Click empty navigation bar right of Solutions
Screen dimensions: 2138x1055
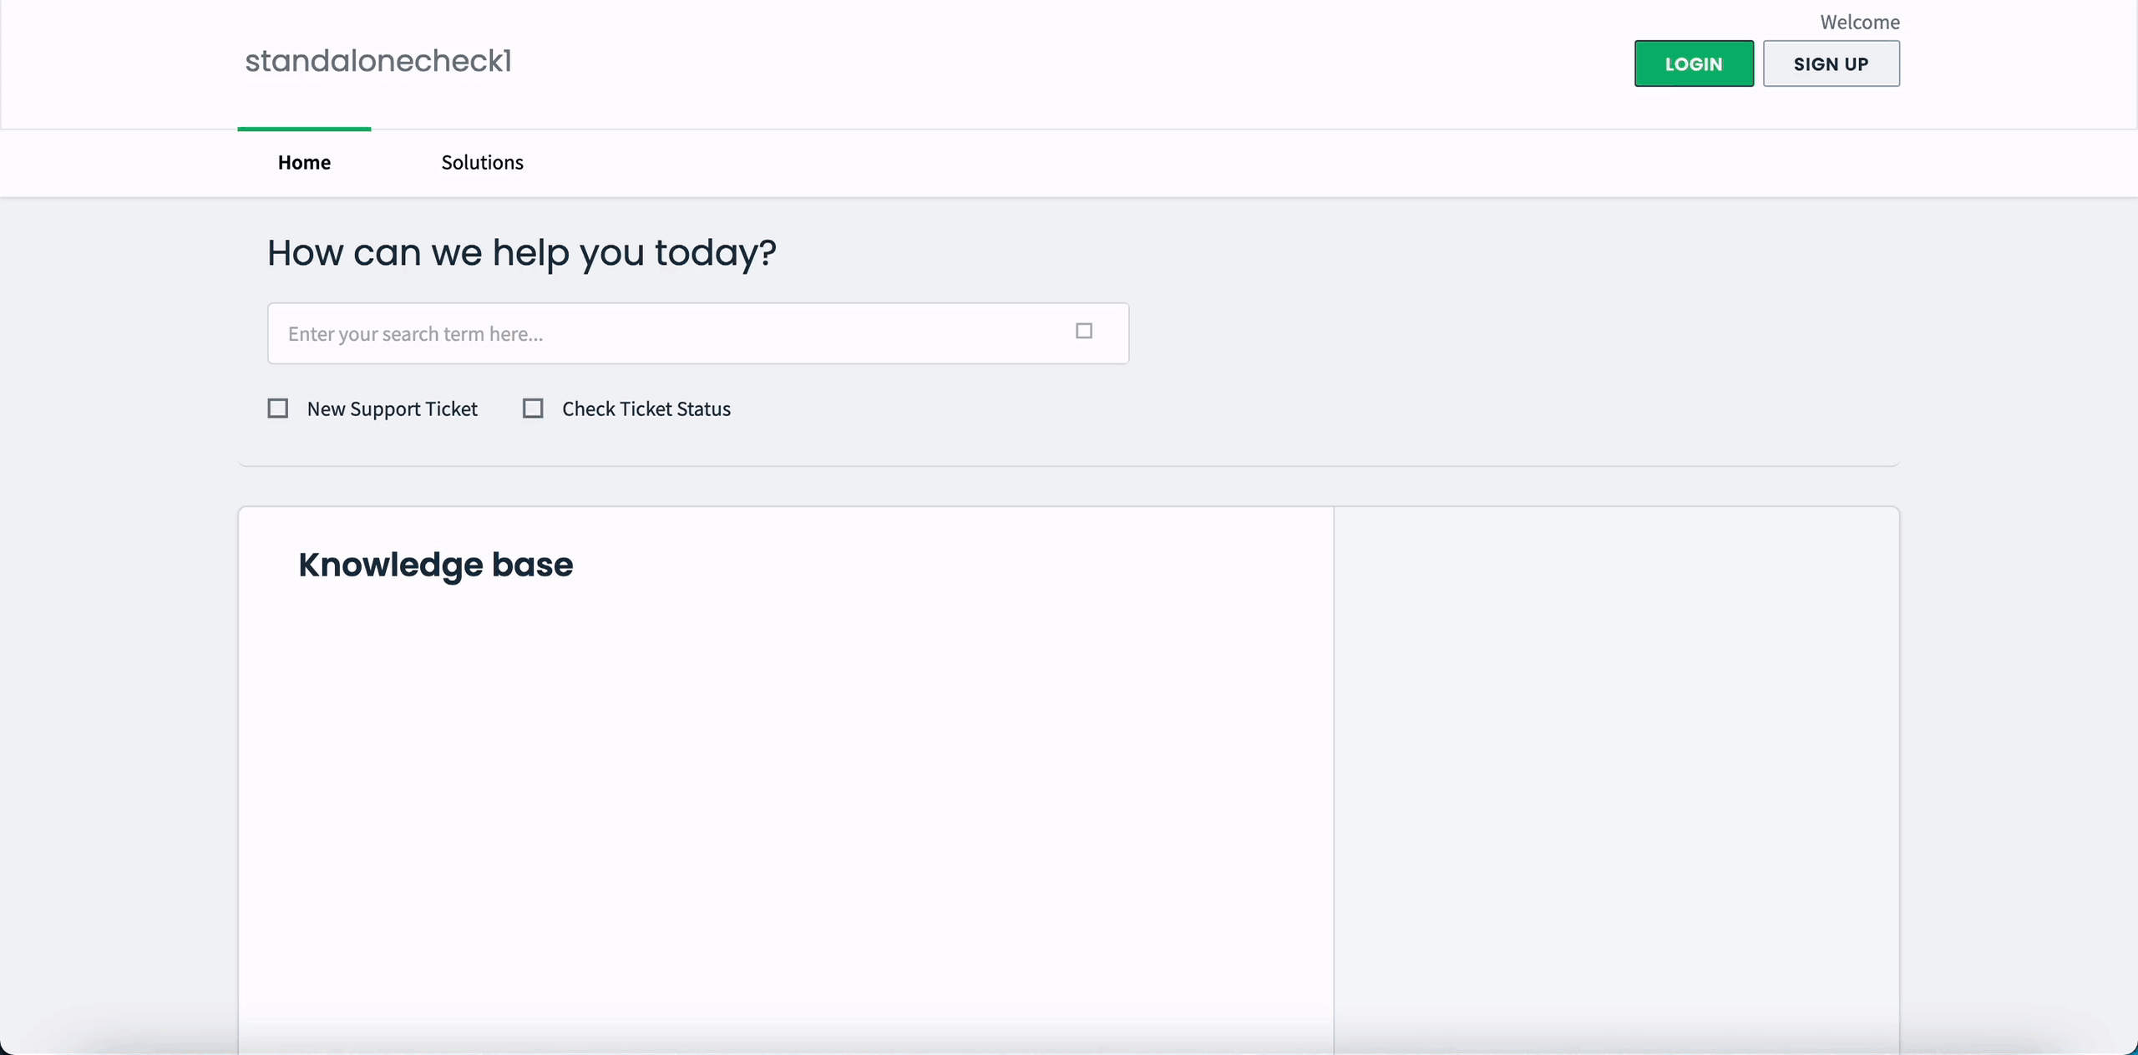point(1253,163)
